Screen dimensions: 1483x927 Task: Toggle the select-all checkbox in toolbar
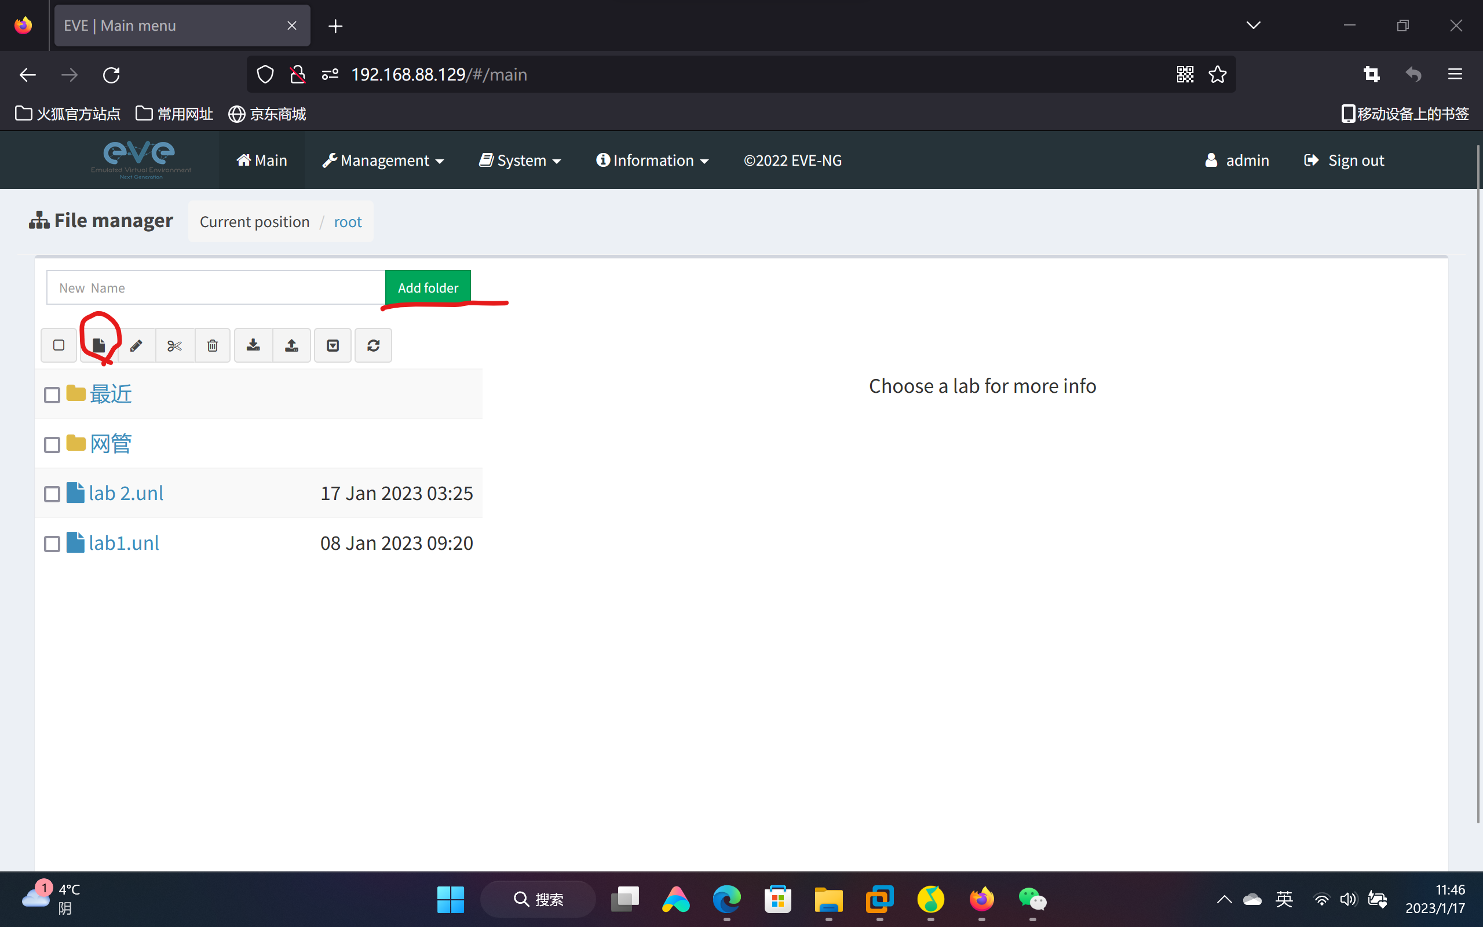[59, 345]
